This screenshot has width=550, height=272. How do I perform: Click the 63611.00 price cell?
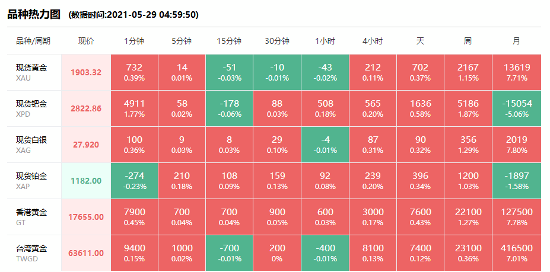click(86, 253)
